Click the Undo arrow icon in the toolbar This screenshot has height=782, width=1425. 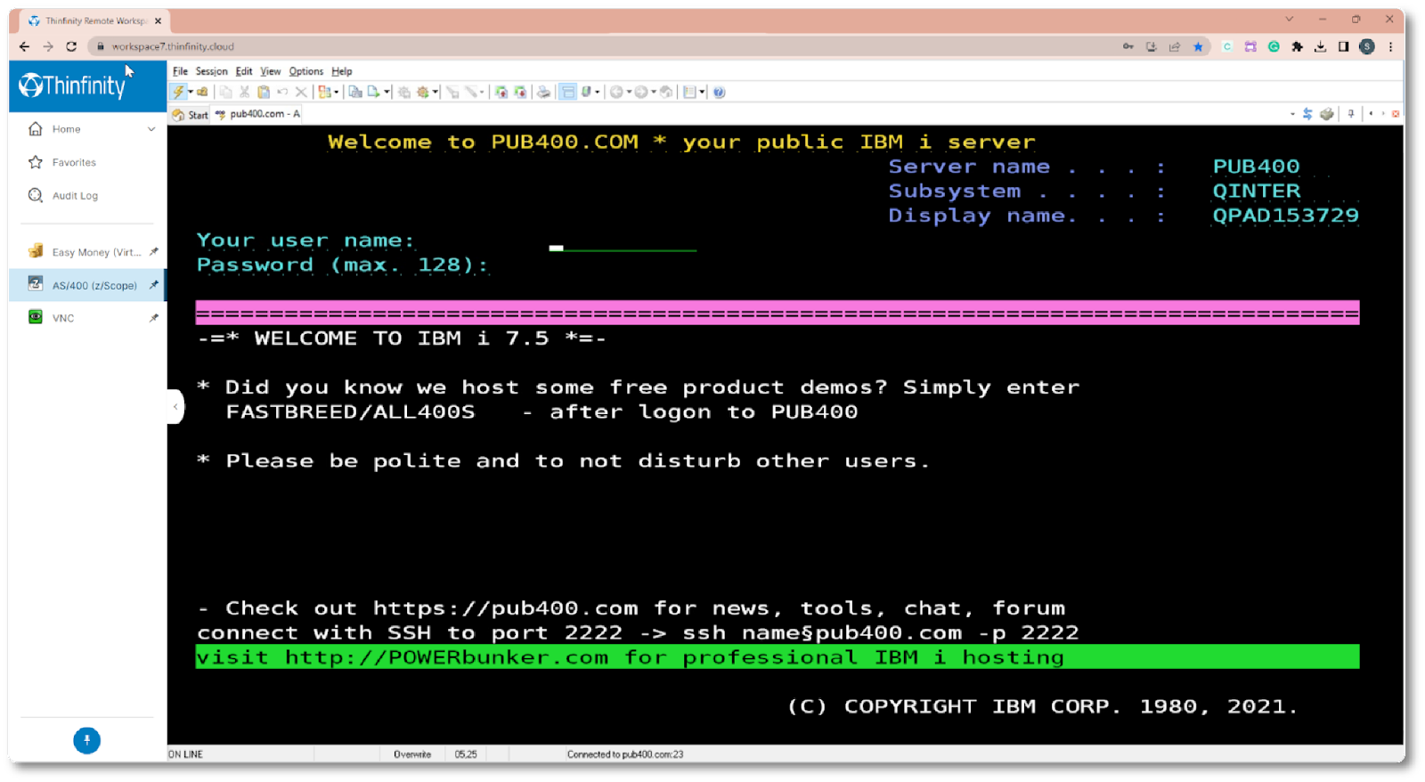click(x=282, y=92)
